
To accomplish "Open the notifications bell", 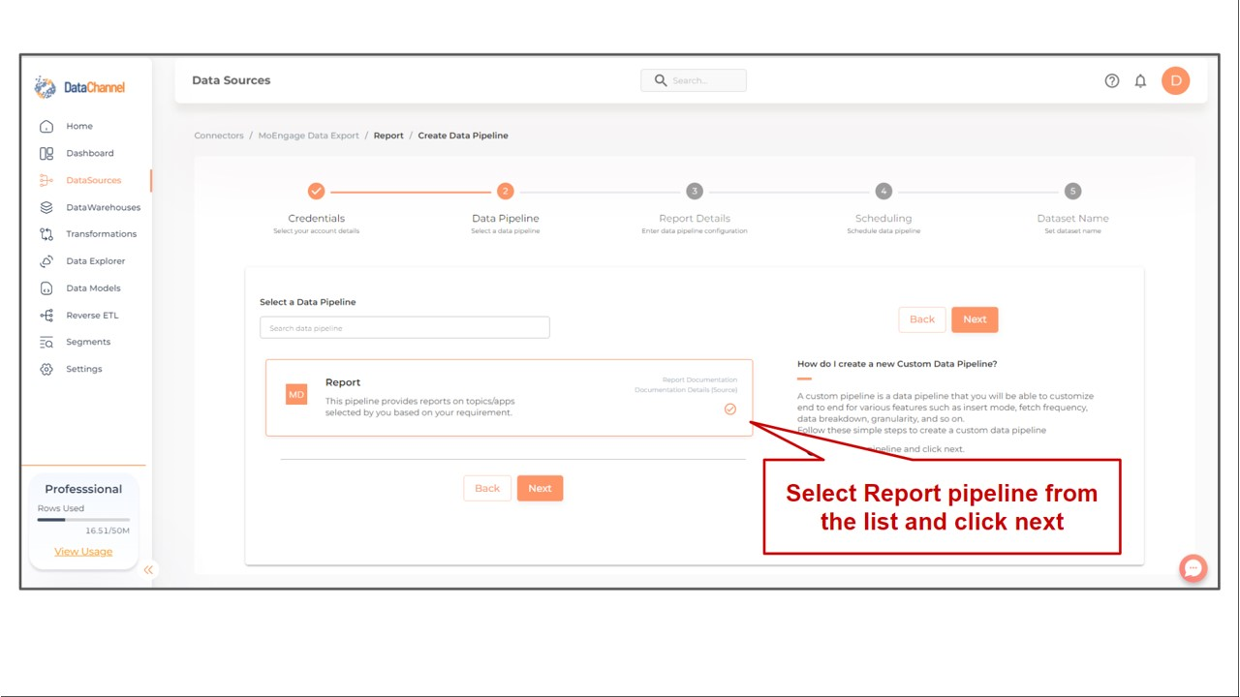I will 1140,80.
